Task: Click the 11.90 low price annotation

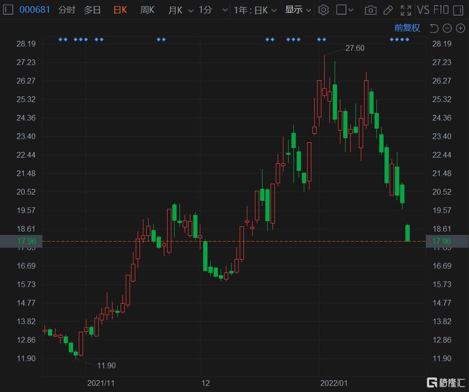Action: (x=106, y=365)
